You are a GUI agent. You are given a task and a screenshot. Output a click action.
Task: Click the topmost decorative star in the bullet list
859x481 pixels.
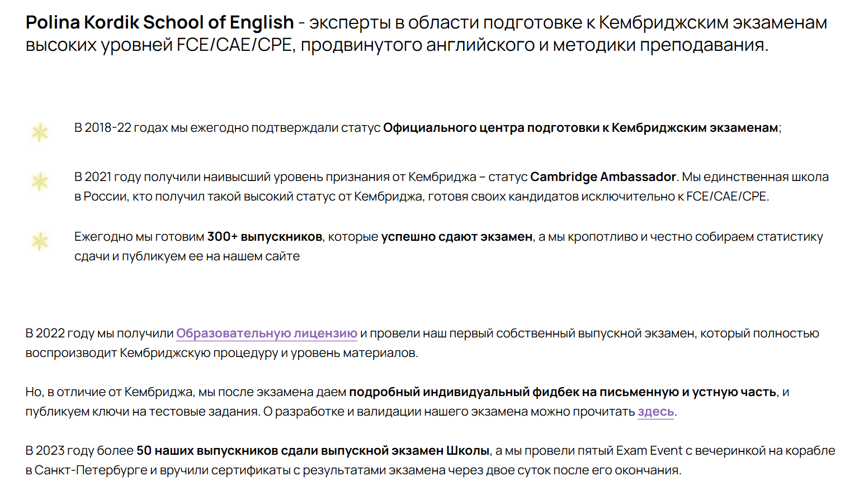tap(39, 131)
